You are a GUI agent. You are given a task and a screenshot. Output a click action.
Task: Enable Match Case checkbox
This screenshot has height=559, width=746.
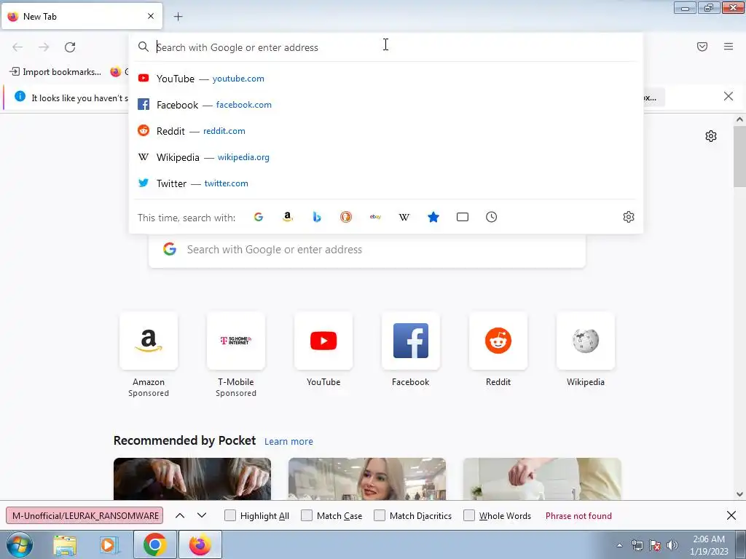(307, 516)
